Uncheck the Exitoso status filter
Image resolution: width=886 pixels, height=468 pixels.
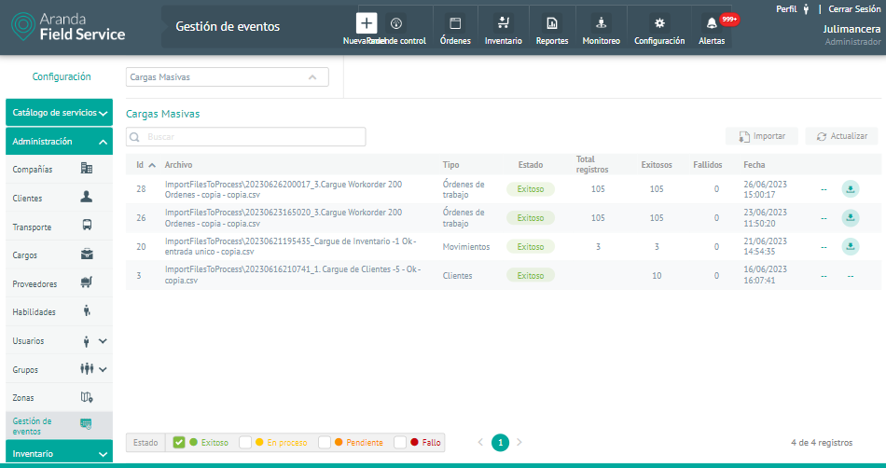(179, 443)
